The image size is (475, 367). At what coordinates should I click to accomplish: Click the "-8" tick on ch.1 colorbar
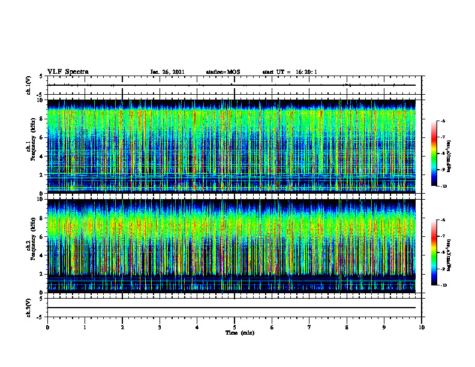coord(443,154)
